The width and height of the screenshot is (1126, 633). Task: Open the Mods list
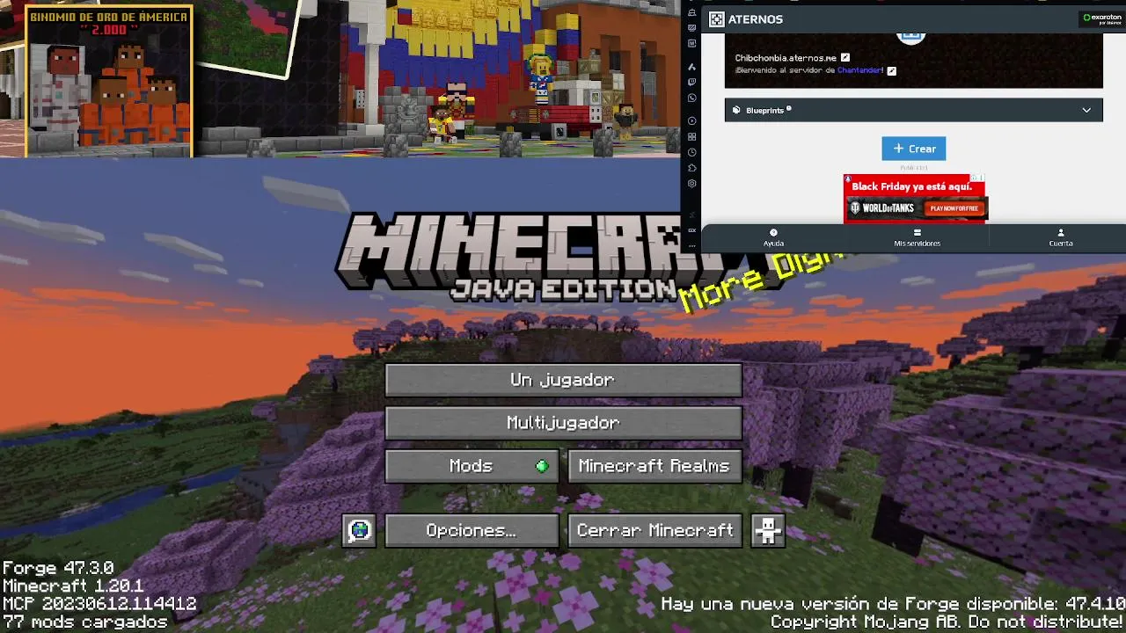point(472,466)
